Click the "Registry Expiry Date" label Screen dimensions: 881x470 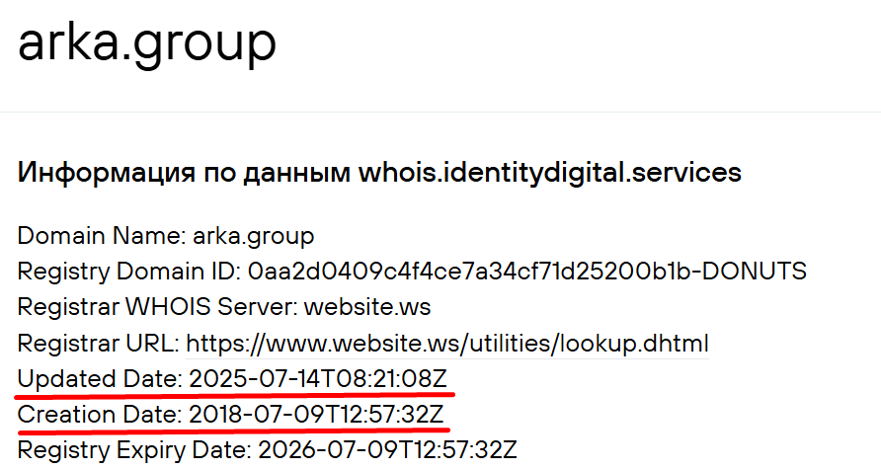pyautogui.click(x=131, y=451)
